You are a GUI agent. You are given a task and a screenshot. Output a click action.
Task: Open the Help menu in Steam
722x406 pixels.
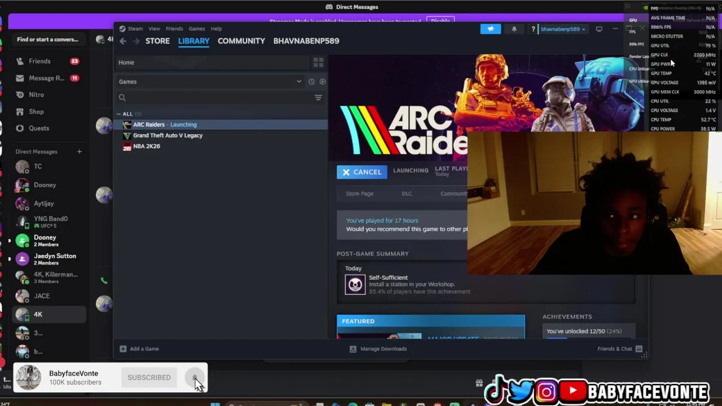click(216, 29)
